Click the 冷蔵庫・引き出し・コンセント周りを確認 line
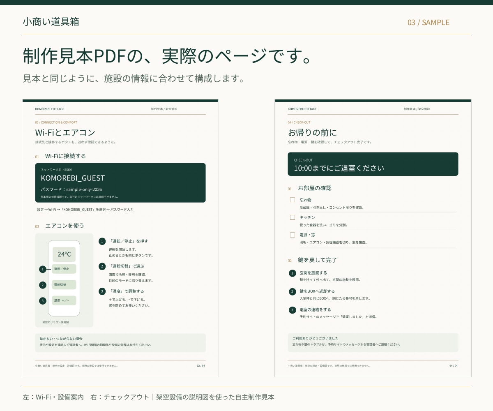Screen dimensions: 493x411 332,208
